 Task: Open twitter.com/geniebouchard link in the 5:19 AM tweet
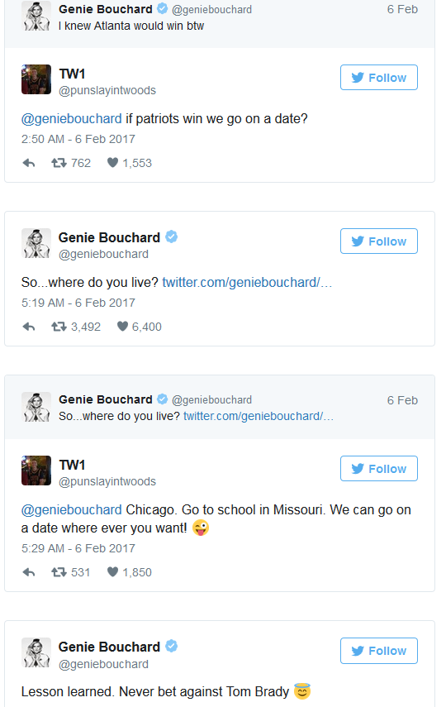pos(247,282)
